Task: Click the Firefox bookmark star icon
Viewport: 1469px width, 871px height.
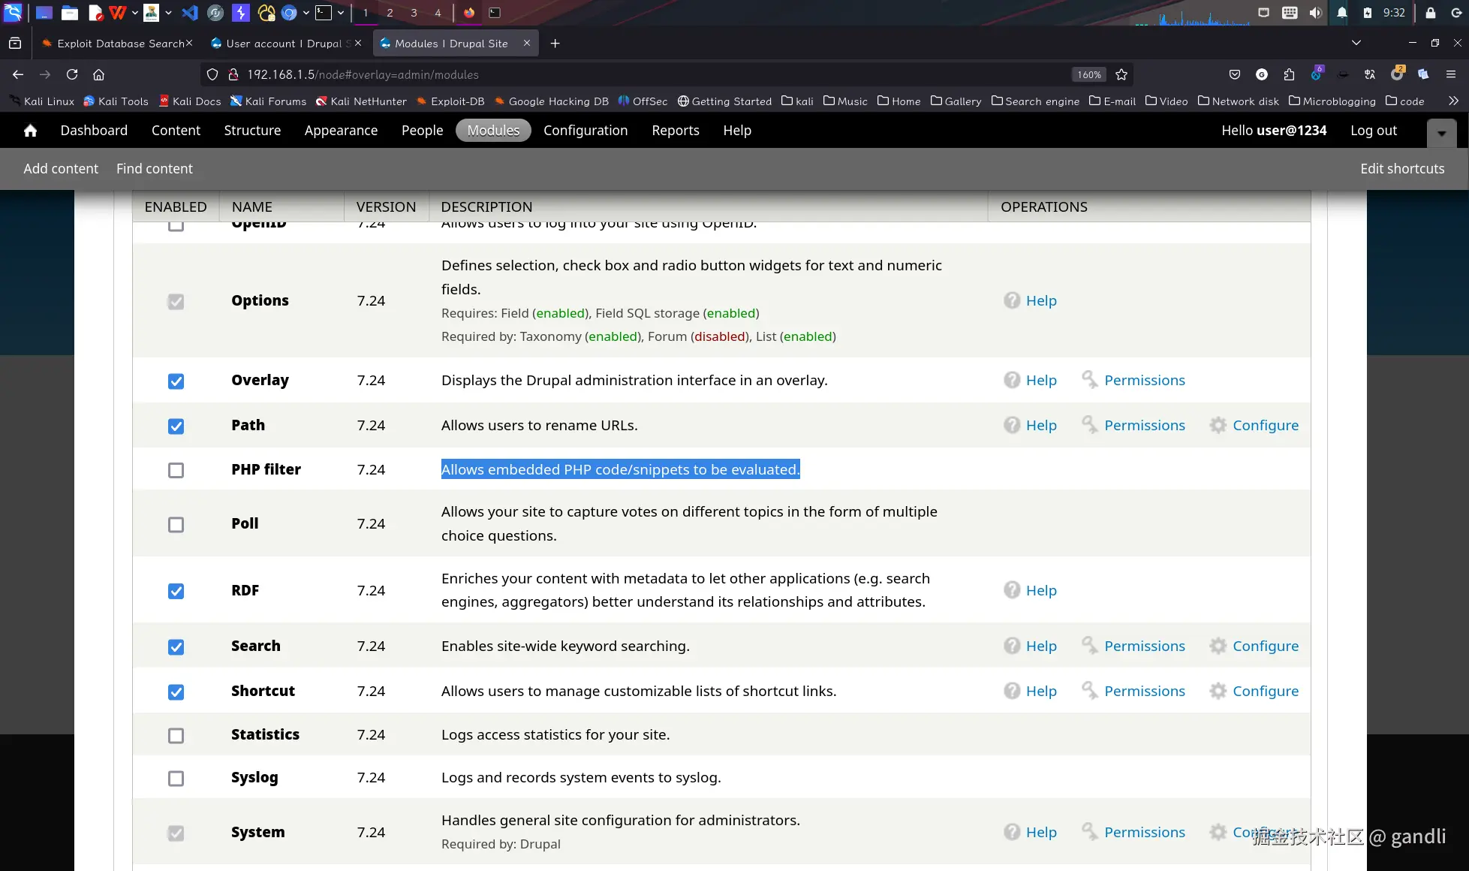Action: [1121, 74]
